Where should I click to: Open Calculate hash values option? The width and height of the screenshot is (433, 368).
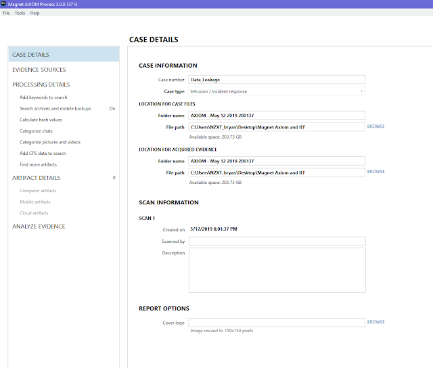[x=41, y=120]
